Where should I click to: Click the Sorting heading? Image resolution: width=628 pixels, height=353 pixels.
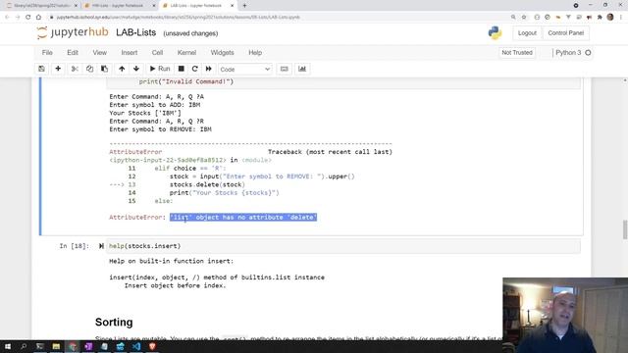(114, 322)
